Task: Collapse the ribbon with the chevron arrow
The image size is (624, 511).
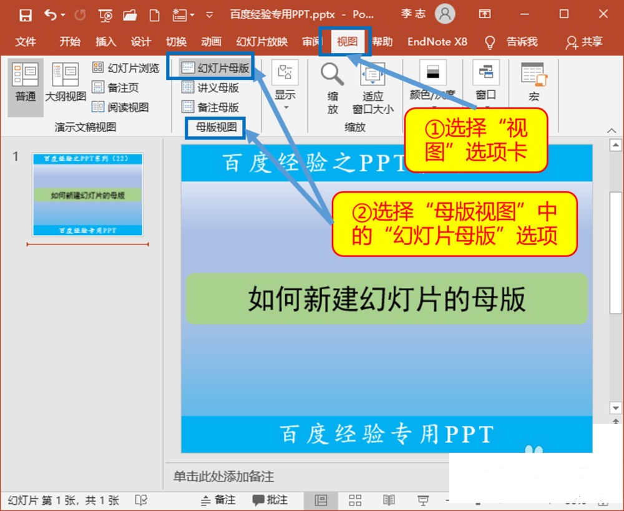Action: (612, 130)
